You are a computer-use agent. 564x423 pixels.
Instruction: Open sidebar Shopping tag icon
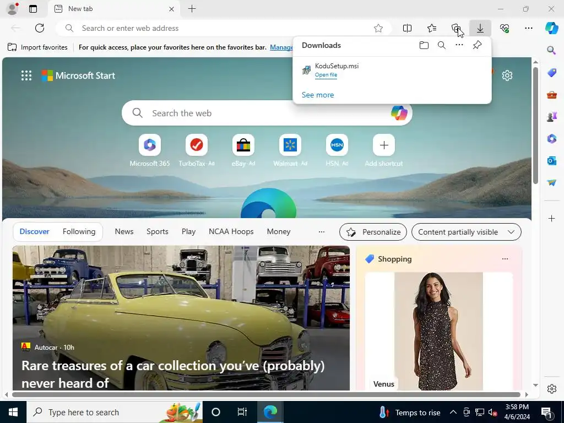coord(551,73)
